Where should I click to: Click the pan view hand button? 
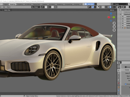tap(114, 27)
